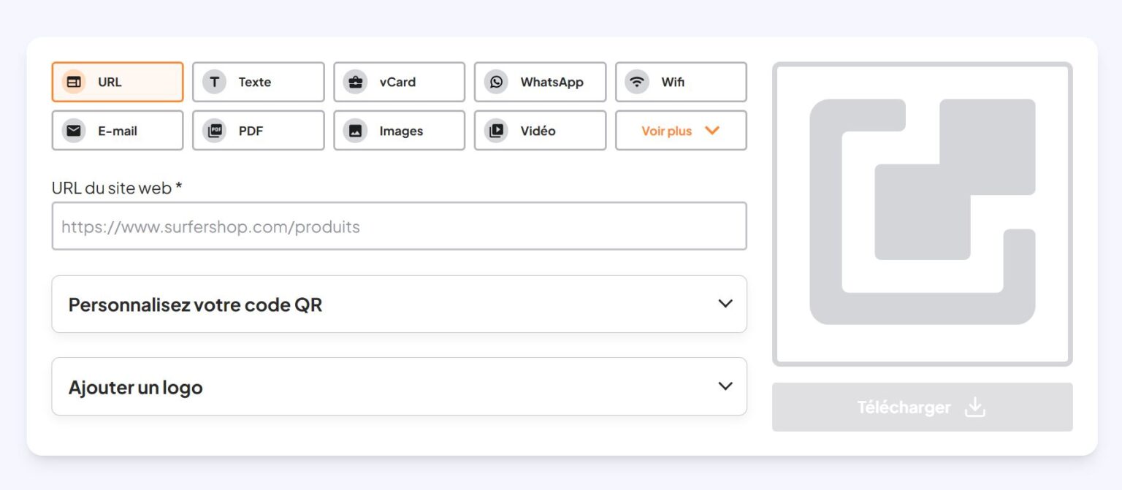Screen dimensions: 1122x490
Task: Select the Wifi QR type tab
Action: coord(681,82)
